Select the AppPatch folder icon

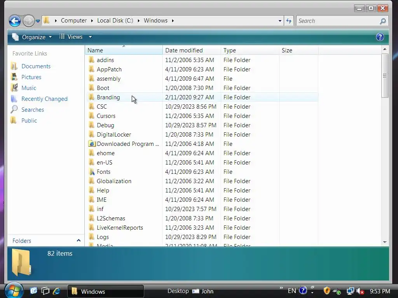(x=92, y=69)
